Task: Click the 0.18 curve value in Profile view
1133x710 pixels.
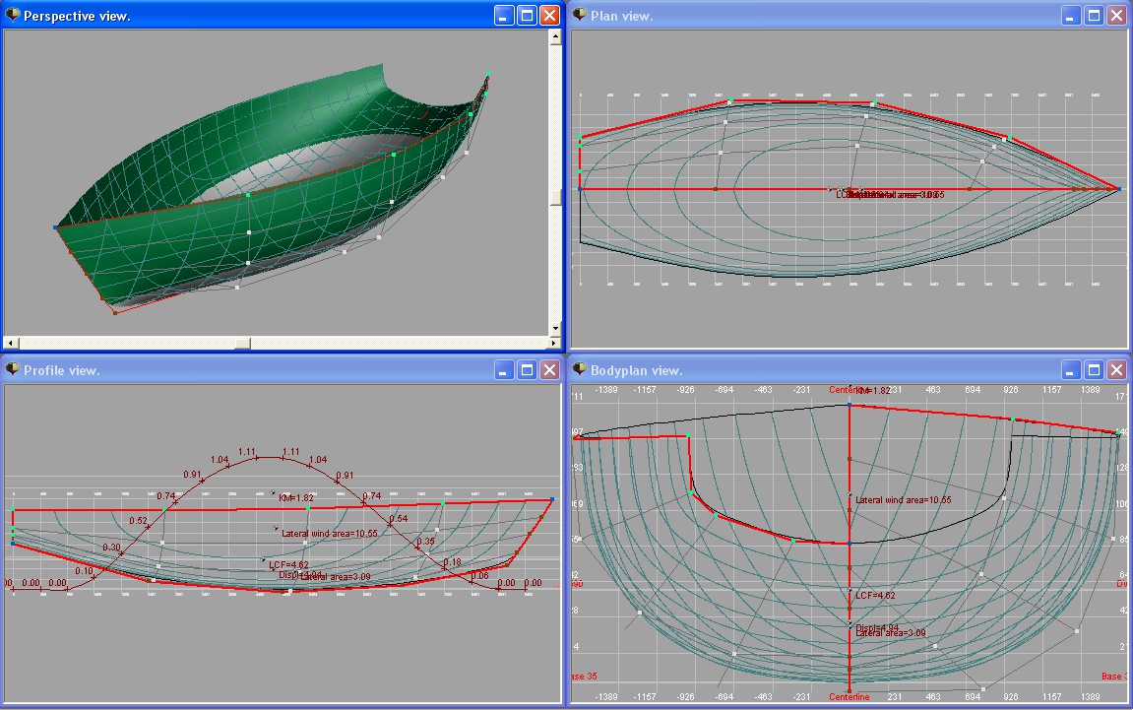Action: [453, 561]
